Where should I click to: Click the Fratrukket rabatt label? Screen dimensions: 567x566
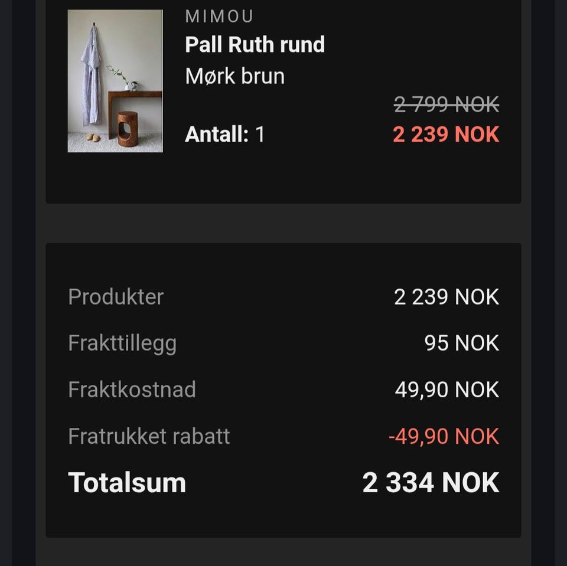click(x=149, y=436)
